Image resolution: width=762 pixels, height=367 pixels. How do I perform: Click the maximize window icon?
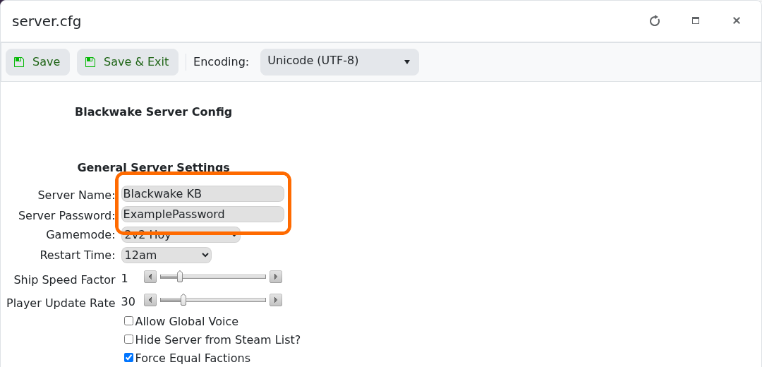(696, 21)
